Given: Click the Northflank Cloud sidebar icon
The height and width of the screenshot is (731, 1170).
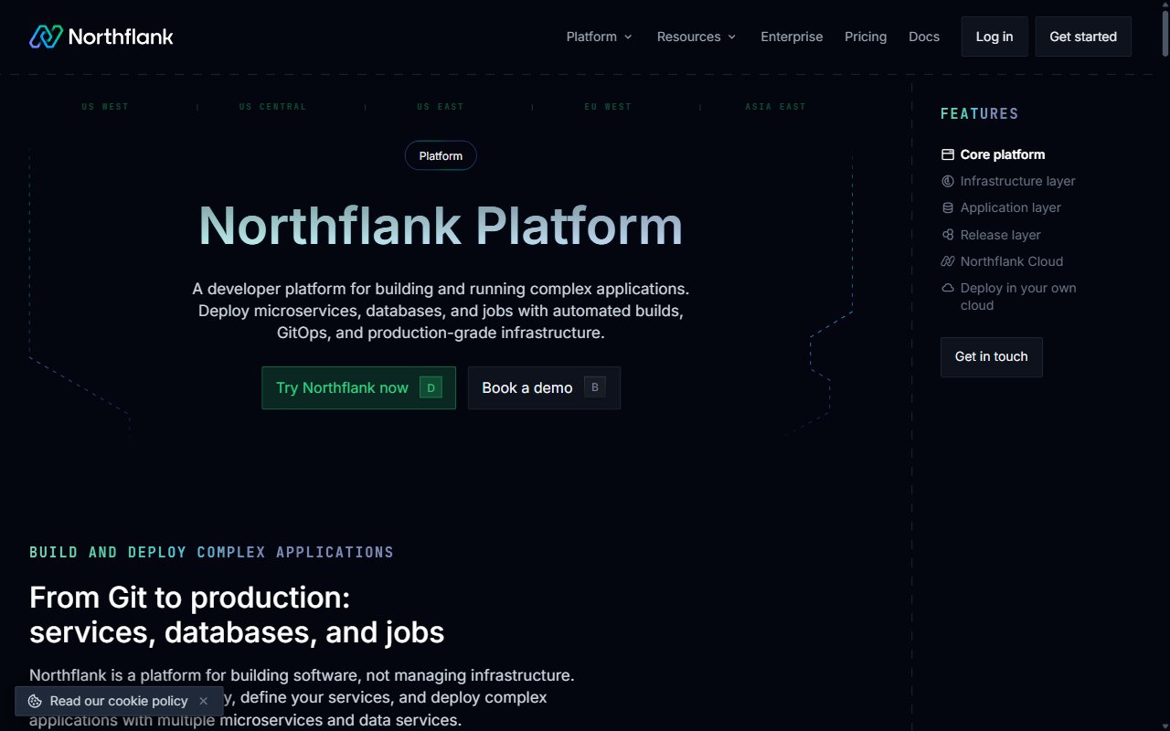Looking at the screenshot, I should coord(948,261).
